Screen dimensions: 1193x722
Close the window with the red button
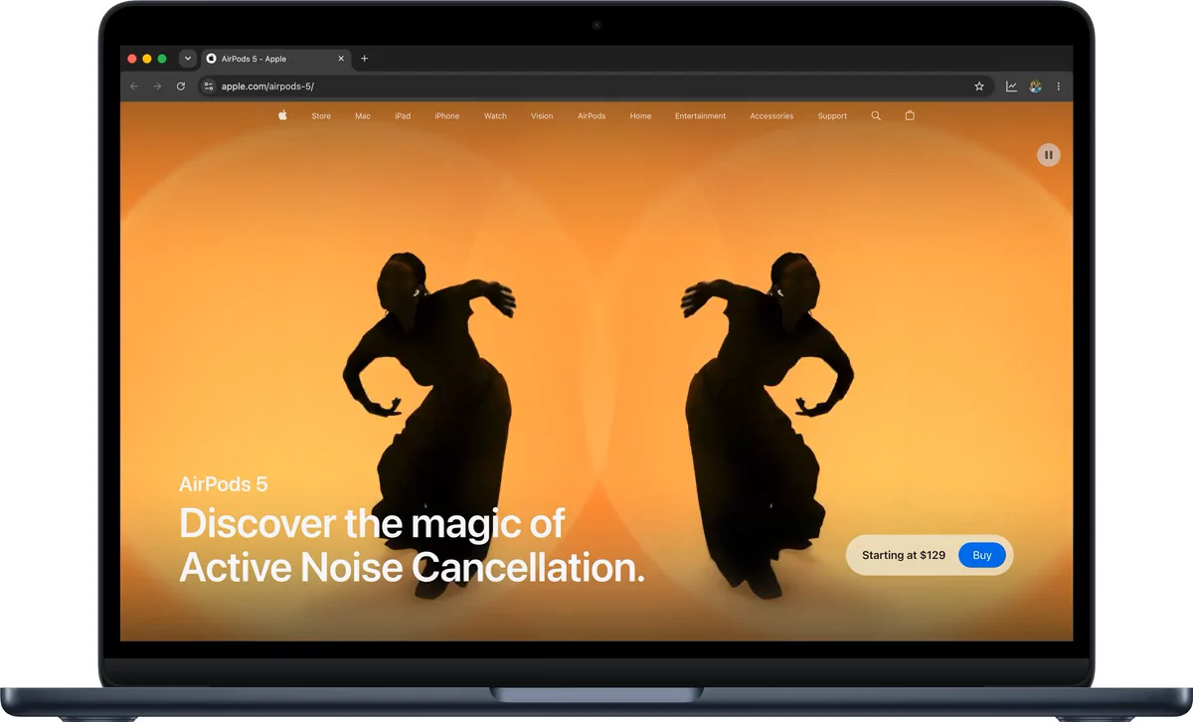(x=132, y=59)
